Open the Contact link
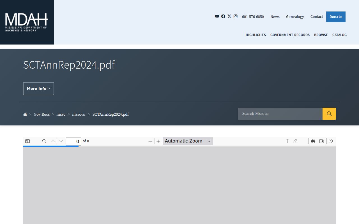359x224 pixels. pos(317,17)
